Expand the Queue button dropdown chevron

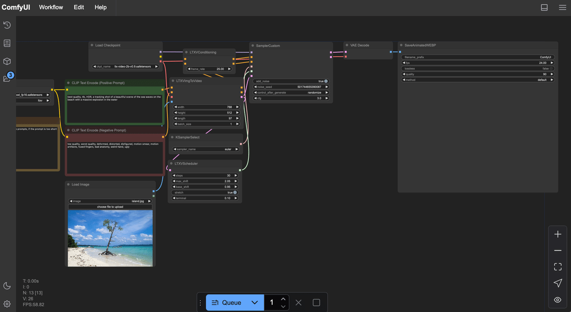pos(255,302)
